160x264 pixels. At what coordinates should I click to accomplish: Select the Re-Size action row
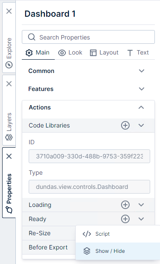[x=49, y=233]
